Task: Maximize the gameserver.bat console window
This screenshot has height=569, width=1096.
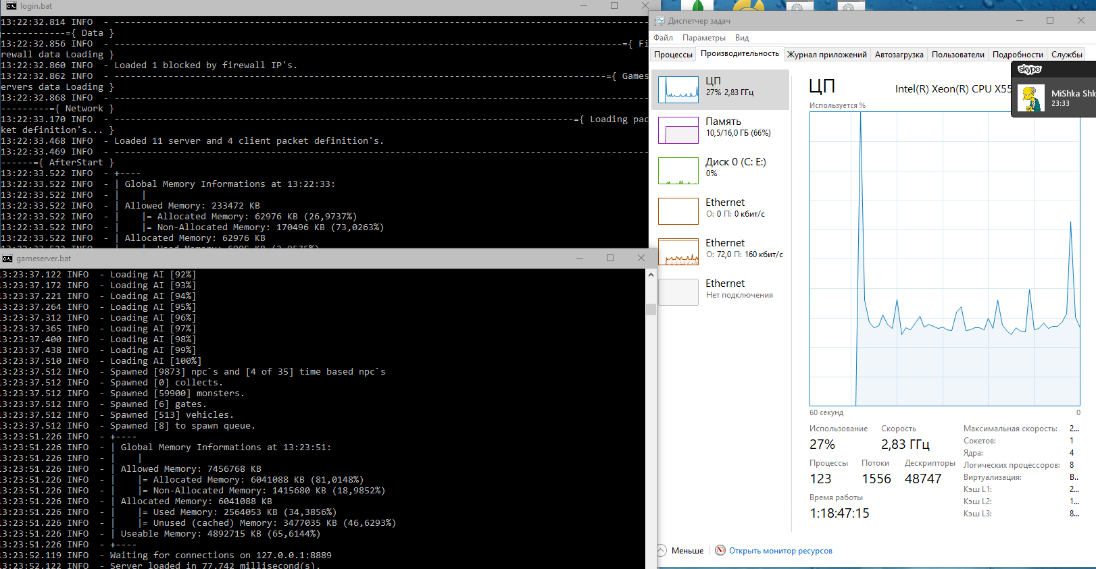Action: click(610, 258)
